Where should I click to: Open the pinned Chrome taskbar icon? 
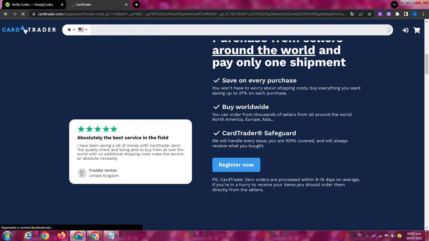[x=45, y=236]
